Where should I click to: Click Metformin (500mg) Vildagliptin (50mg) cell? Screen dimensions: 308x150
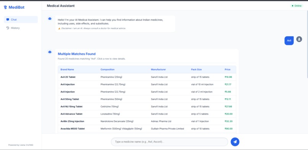tap(121, 129)
